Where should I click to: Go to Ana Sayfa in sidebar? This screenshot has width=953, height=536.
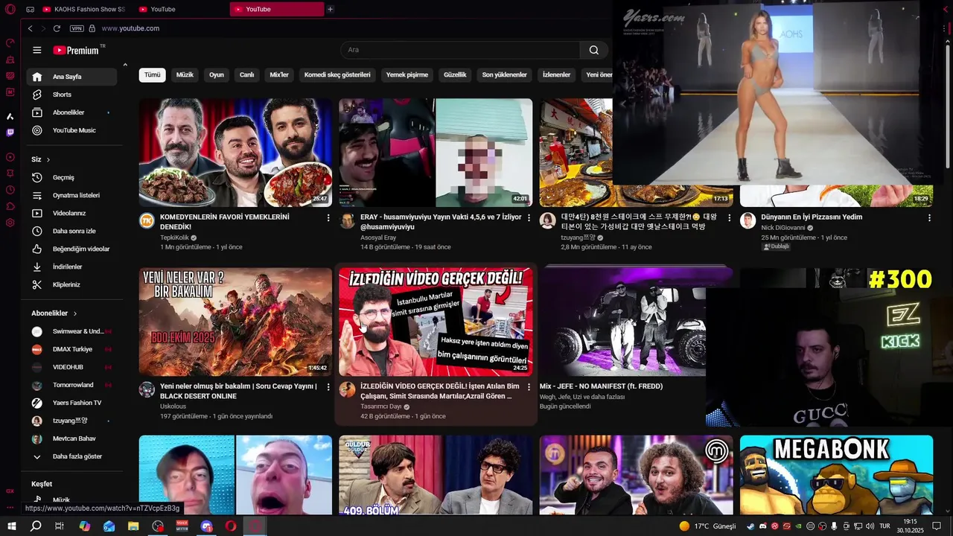pos(71,77)
